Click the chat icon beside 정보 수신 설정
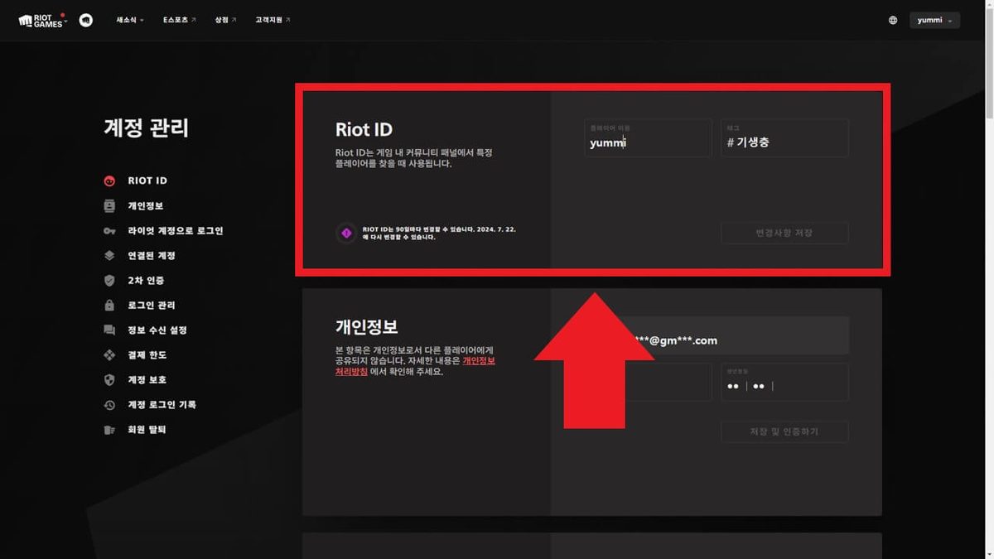Viewport: 994px width, 559px height. [109, 330]
